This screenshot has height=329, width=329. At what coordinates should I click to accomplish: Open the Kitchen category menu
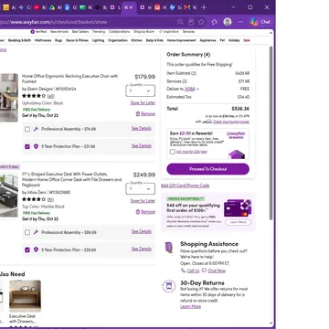[137, 40]
